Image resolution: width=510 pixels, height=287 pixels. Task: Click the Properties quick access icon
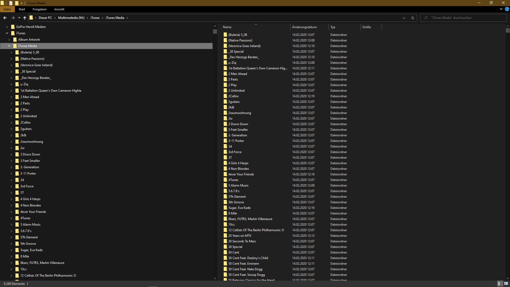coord(11,3)
